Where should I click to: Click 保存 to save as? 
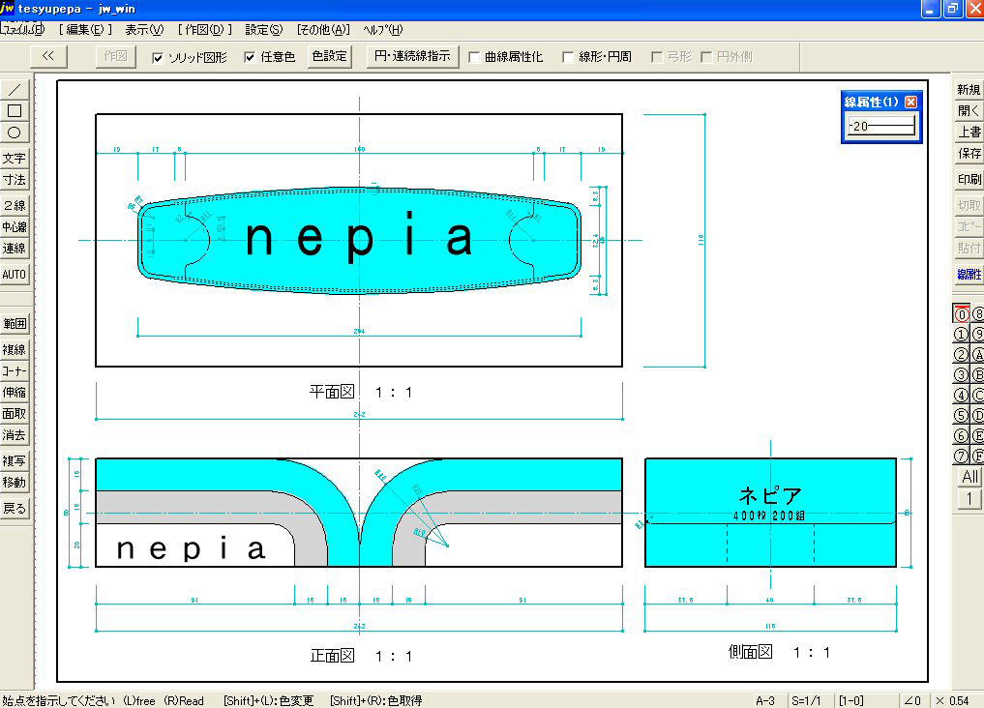(x=969, y=154)
